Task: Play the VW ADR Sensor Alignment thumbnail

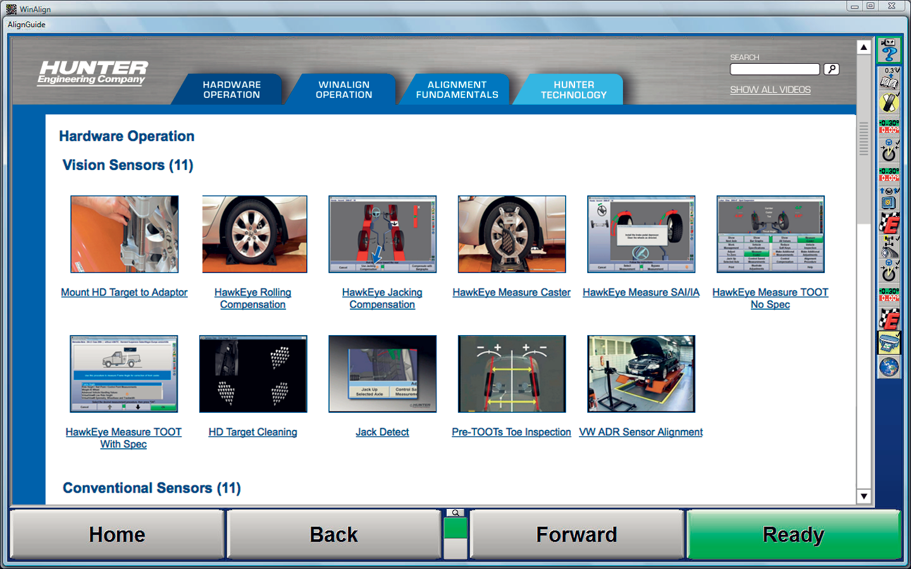Action: pos(641,374)
